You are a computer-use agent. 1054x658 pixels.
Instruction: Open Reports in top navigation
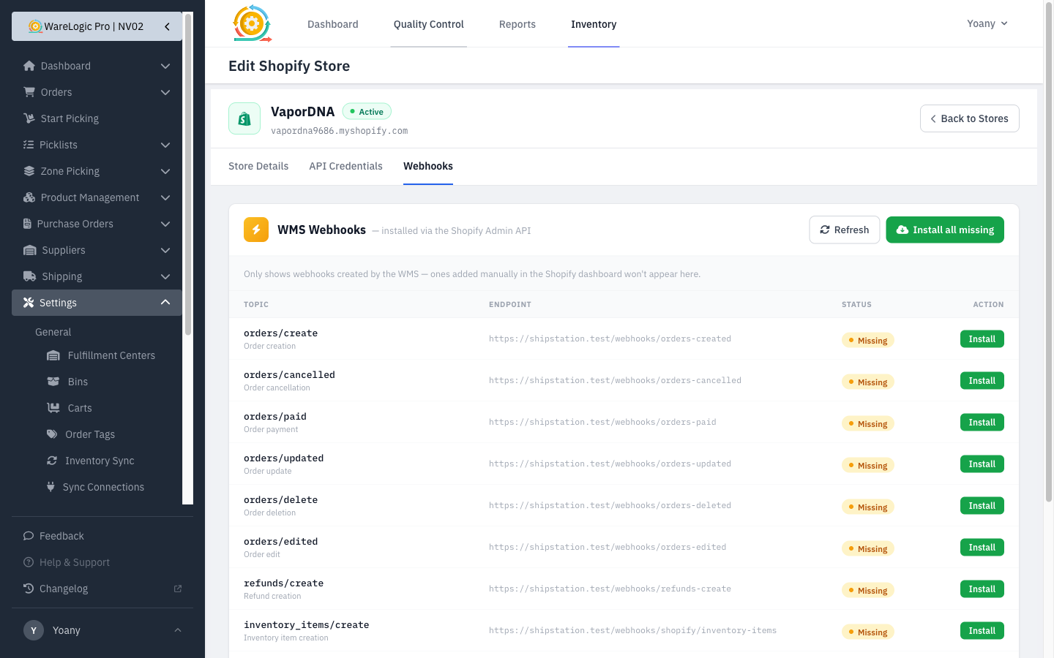[517, 24]
